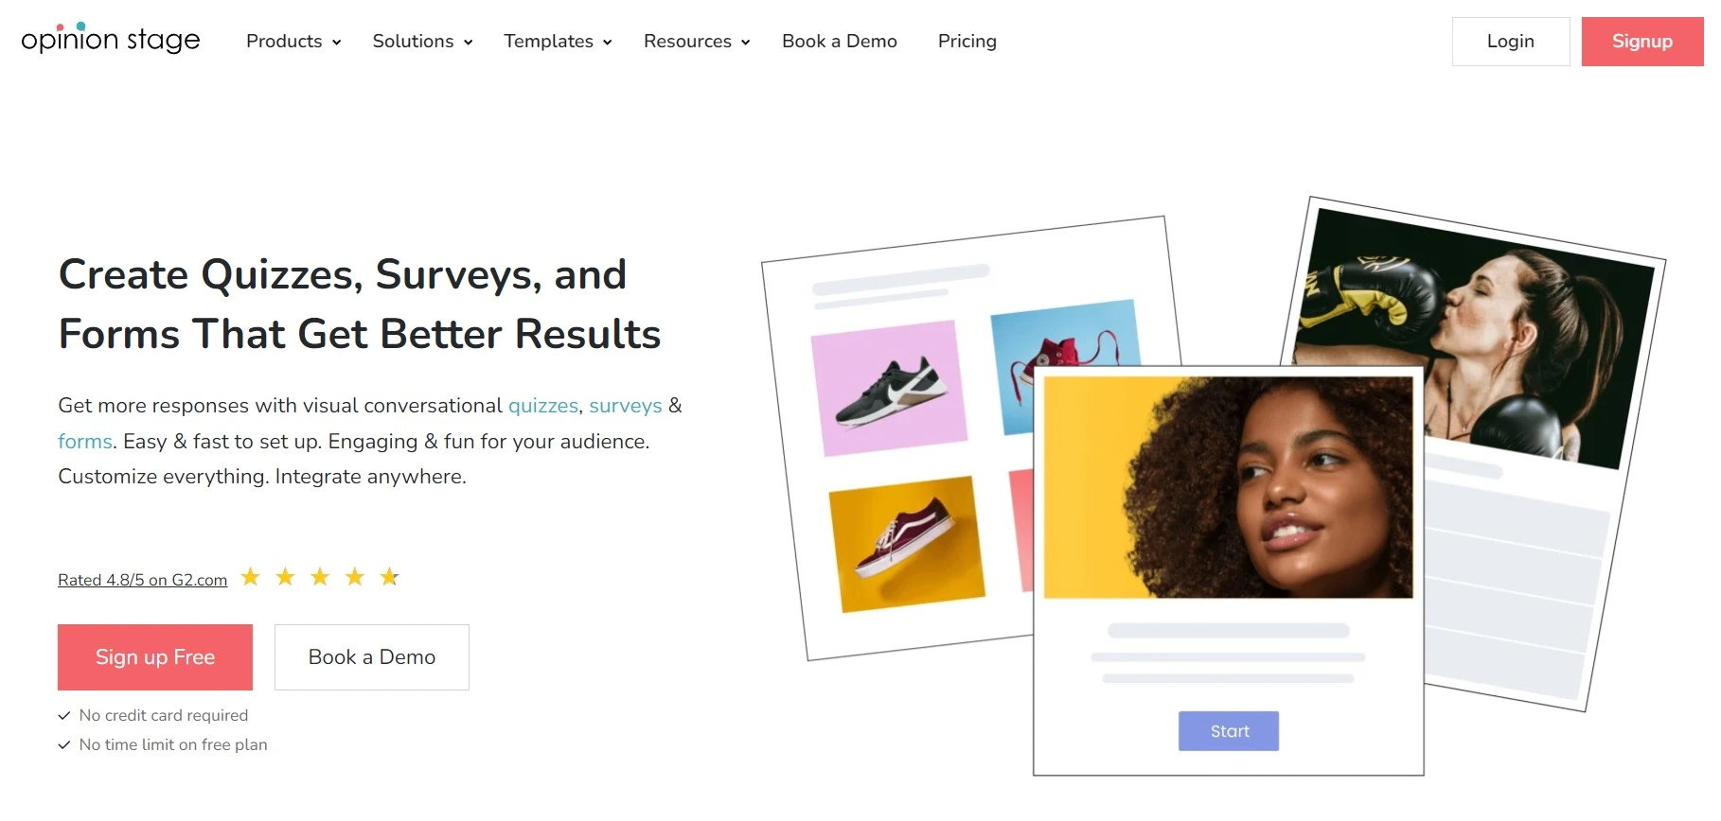Select the maroon sneaker yellow thumbnail
The height and width of the screenshot is (821, 1721).
[x=907, y=544]
